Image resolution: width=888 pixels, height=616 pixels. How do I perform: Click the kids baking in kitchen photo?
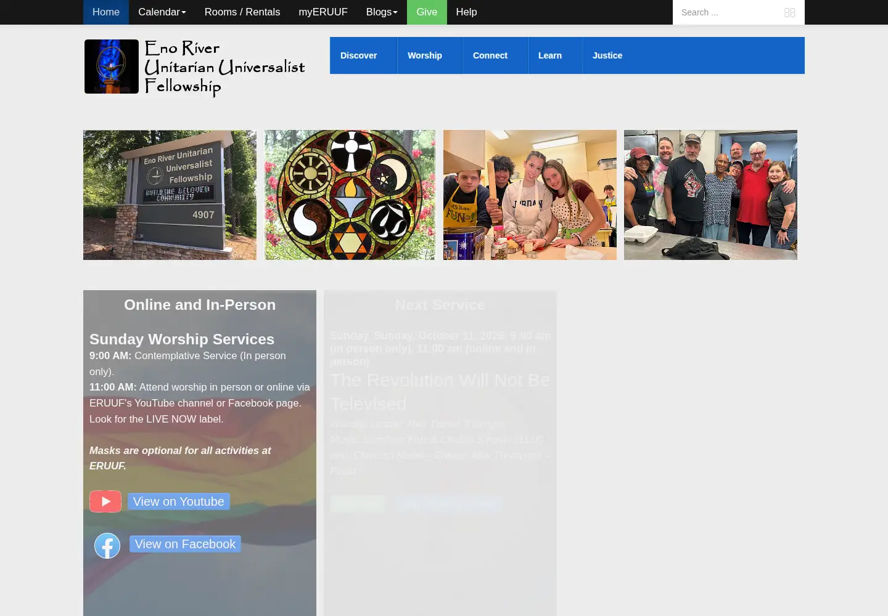(530, 195)
